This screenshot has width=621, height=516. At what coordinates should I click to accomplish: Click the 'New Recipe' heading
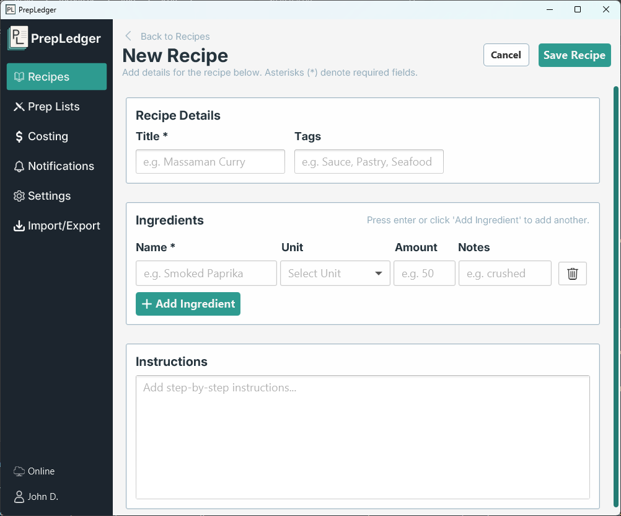click(175, 55)
